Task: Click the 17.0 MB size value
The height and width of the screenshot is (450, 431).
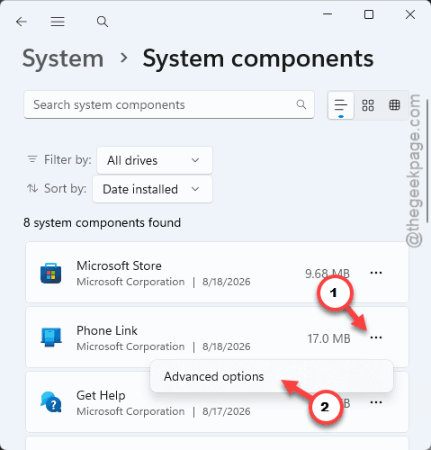Action: pyautogui.click(x=328, y=338)
